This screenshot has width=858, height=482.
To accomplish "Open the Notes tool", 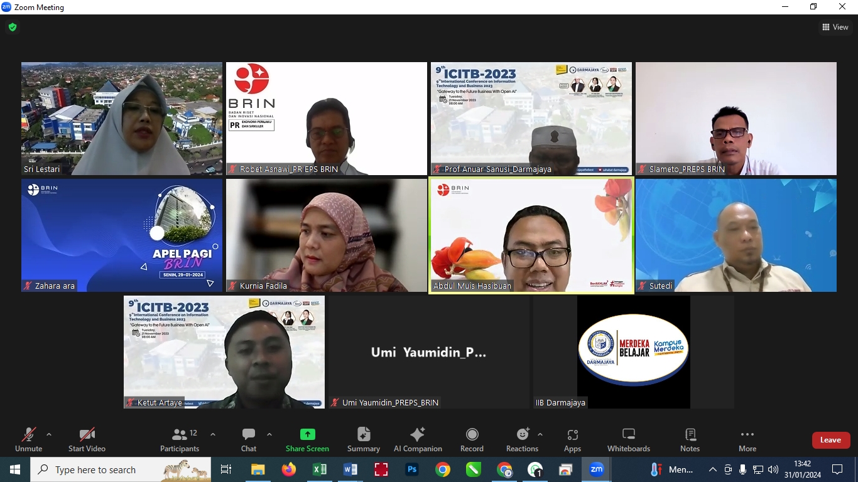I will 690,439.
